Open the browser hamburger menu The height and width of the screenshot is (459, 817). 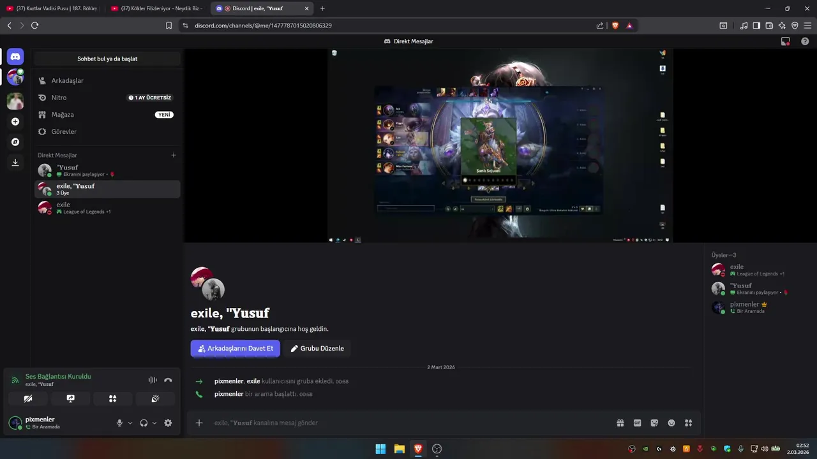click(807, 25)
